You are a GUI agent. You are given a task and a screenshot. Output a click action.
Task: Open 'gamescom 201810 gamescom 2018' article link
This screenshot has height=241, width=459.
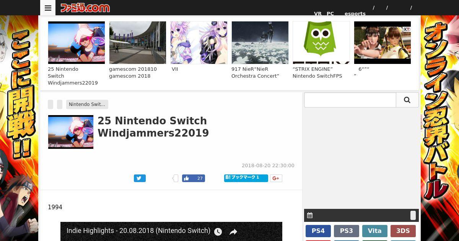point(133,73)
